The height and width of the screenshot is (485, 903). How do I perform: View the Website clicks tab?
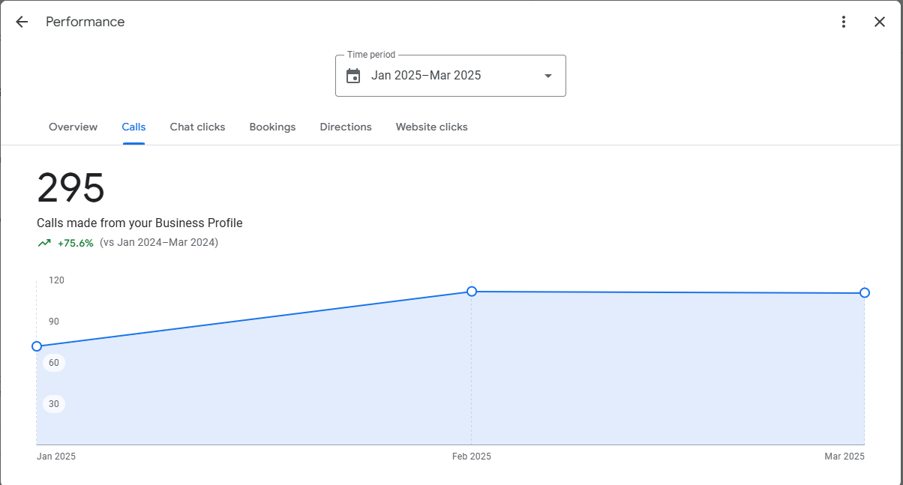click(432, 127)
